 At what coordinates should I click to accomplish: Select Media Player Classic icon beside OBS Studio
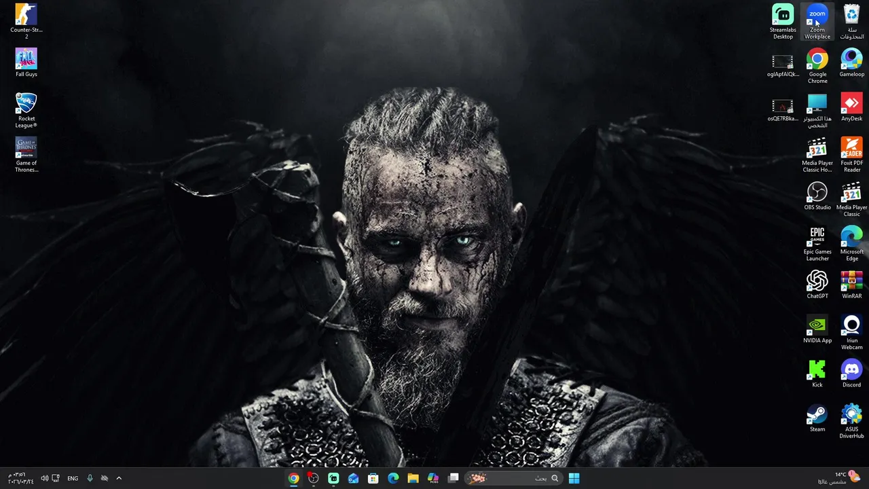(851, 199)
